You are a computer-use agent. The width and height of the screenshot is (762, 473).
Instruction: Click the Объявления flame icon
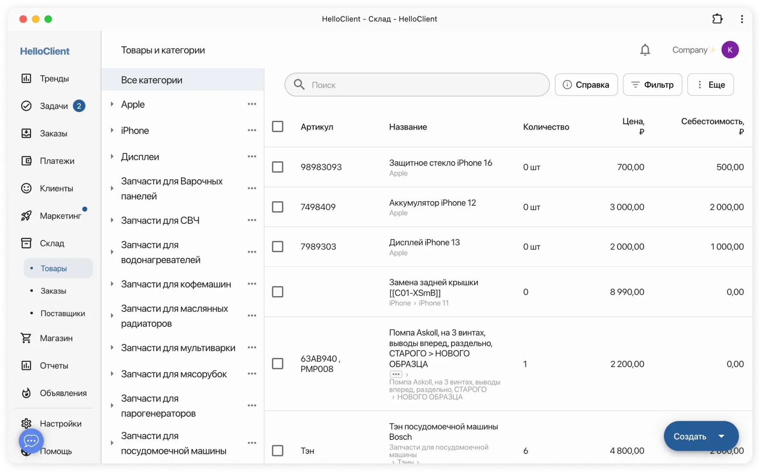coord(27,393)
